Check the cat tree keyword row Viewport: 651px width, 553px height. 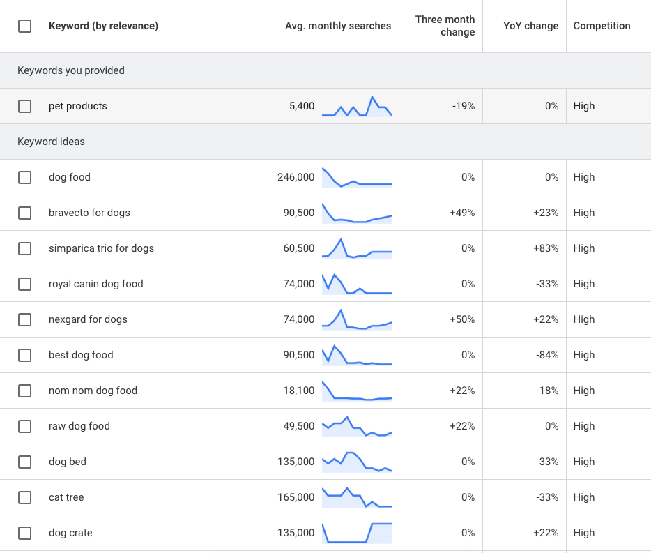point(24,497)
